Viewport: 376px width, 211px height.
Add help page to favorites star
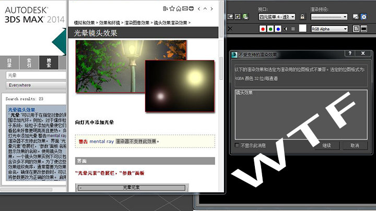coord(172,9)
